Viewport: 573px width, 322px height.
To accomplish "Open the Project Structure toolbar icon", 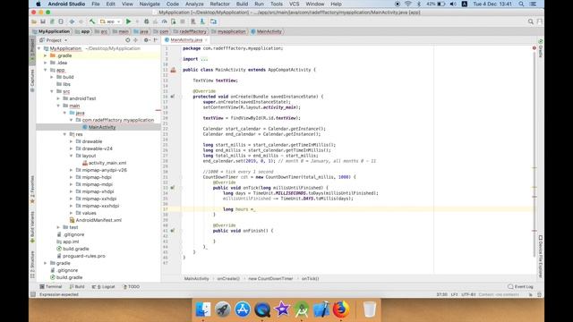I will point(213,21).
